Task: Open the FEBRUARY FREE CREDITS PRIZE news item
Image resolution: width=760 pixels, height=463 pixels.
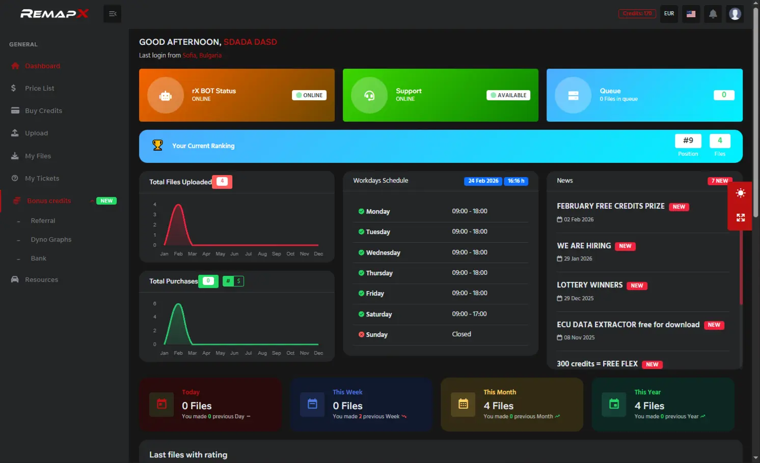Action: click(x=610, y=206)
